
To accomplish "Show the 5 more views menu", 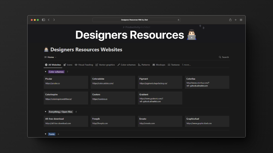I will [x=186, y=65].
